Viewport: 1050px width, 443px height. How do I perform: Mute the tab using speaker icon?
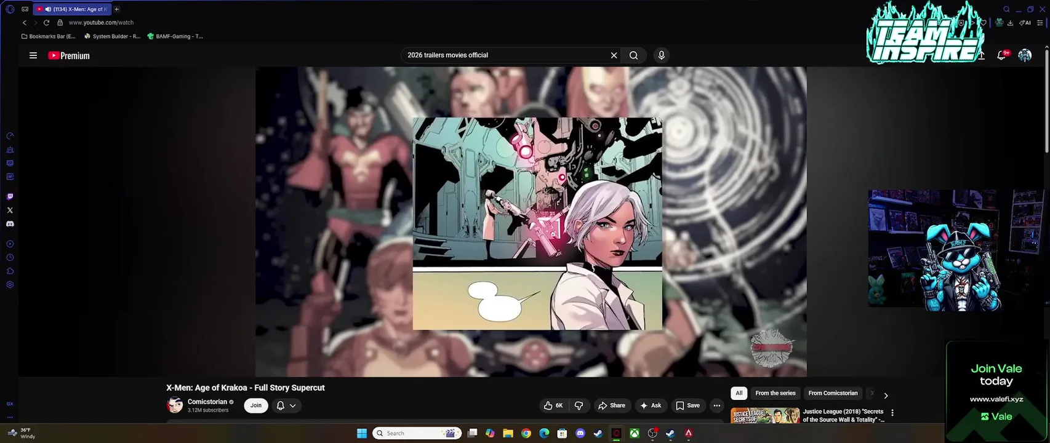click(48, 9)
